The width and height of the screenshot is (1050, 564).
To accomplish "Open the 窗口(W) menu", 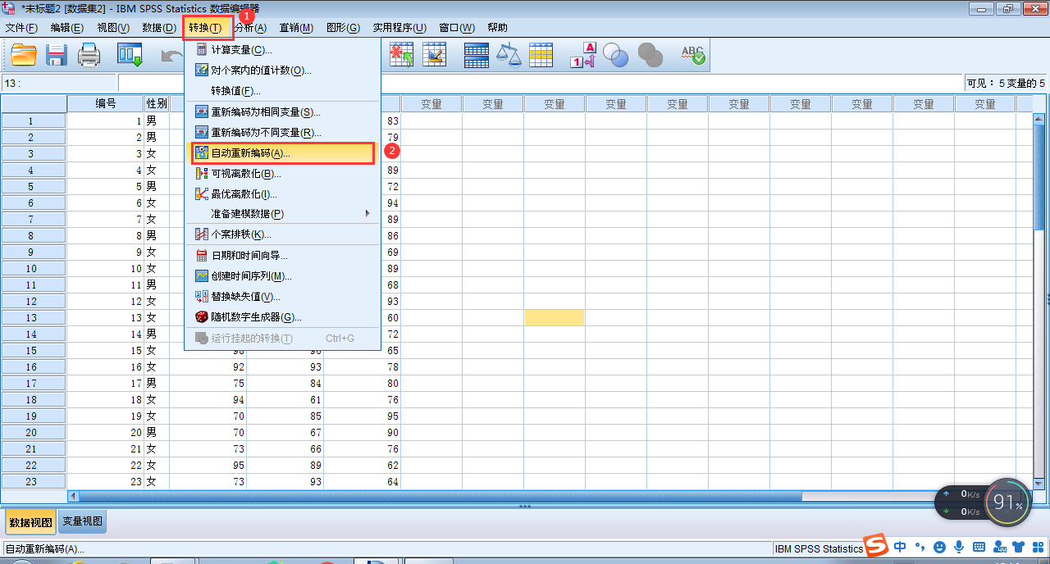I will pos(457,27).
